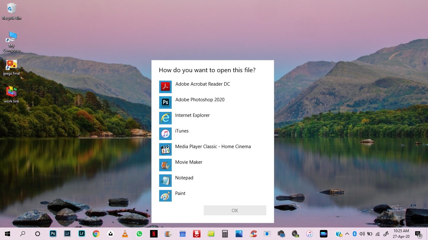Open the calendar 31 taskbar icon
This screenshot has height=240, width=428.
tap(183, 233)
